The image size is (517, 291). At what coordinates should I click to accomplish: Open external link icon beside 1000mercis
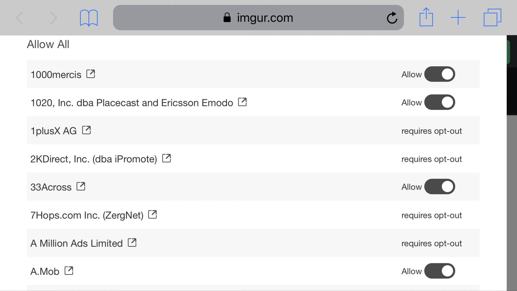(x=91, y=74)
